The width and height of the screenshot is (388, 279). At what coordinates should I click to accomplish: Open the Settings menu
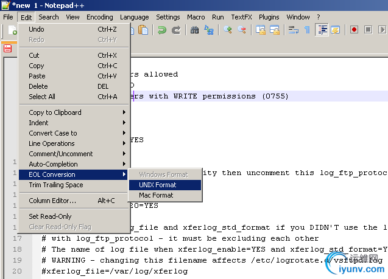pos(168,17)
